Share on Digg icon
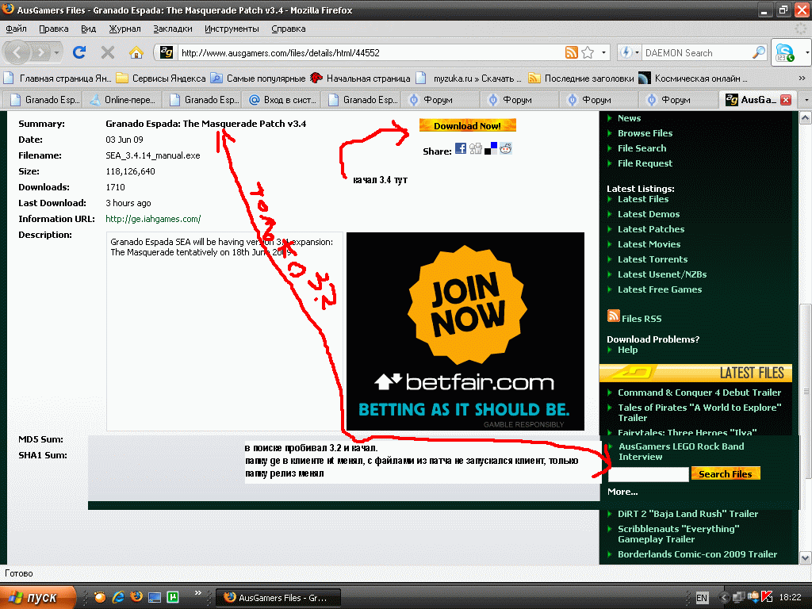The height and width of the screenshot is (609, 812). click(x=476, y=149)
